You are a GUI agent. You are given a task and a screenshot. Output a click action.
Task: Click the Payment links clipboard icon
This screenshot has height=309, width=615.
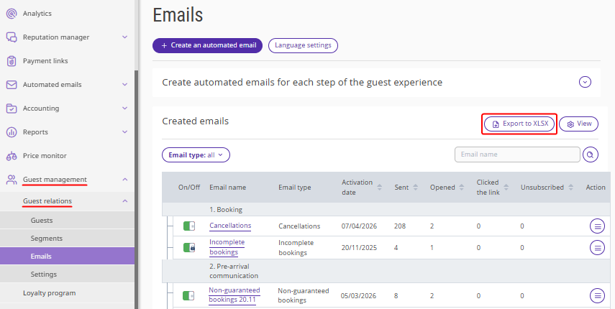11,61
